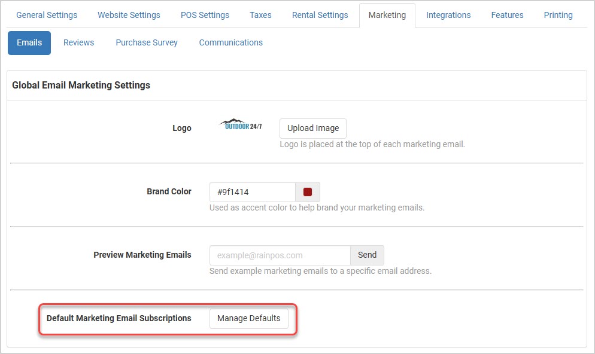Viewport: 595px width, 354px height.
Task: Focus the preview email address field
Action: 280,255
